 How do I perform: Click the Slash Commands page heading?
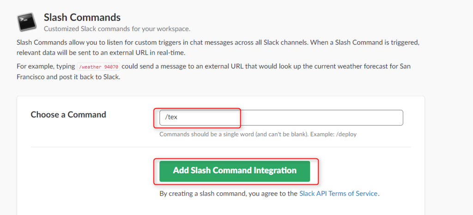[x=82, y=18]
